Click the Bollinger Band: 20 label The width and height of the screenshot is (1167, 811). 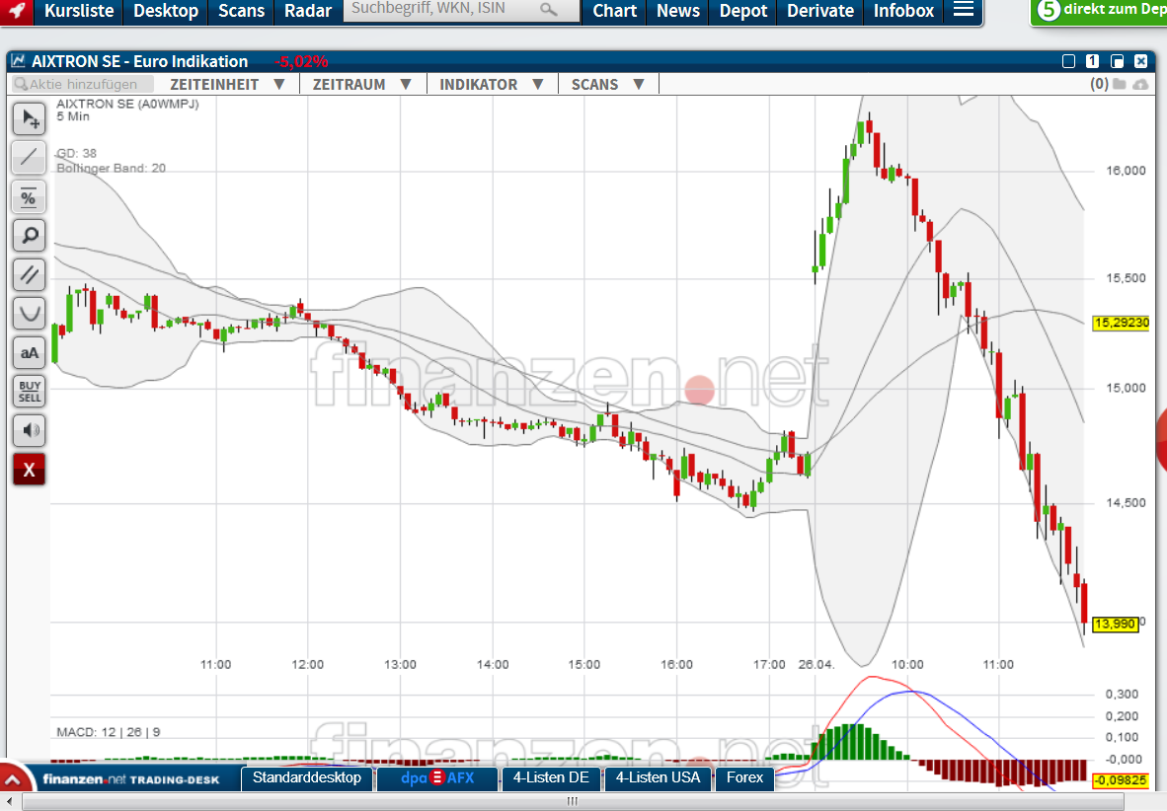[x=111, y=168]
